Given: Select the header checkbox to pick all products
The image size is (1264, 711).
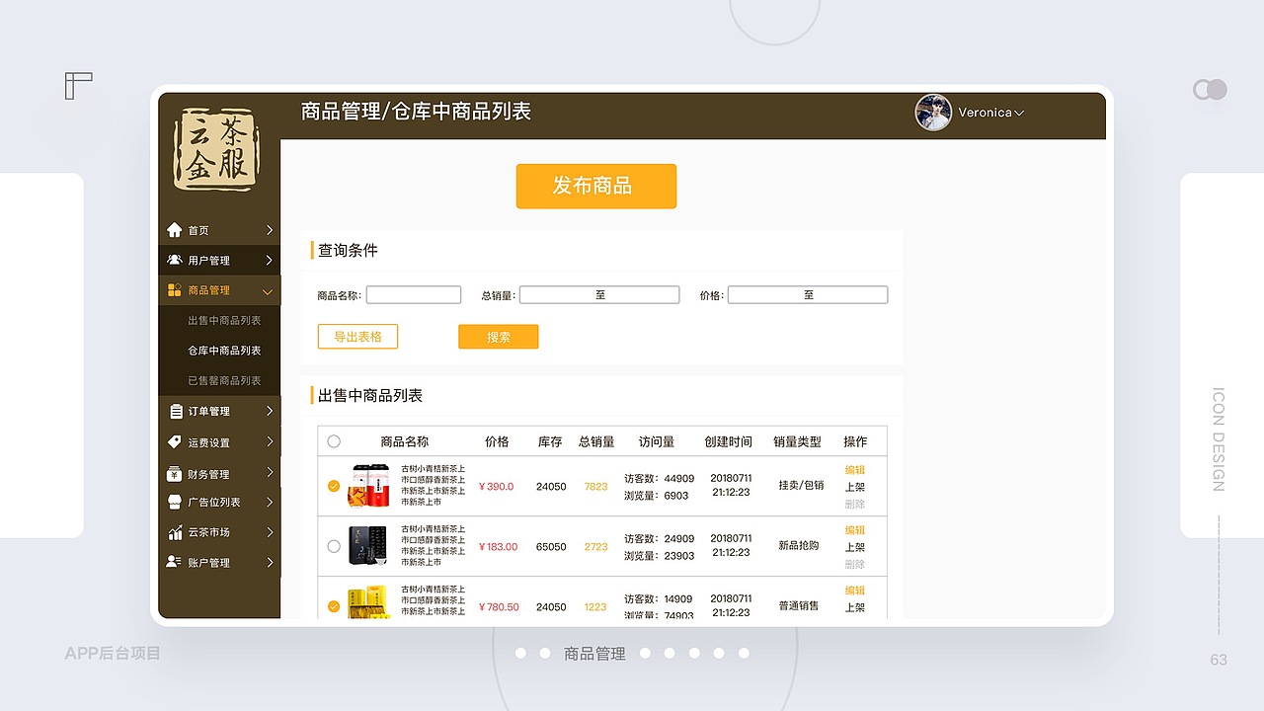Looking at the screenshot, I should [334, 440].
